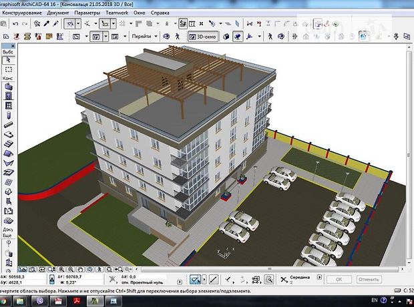Select the Window tool in toolbox
This screenshot has width=414, height=307.
(9, 105)
